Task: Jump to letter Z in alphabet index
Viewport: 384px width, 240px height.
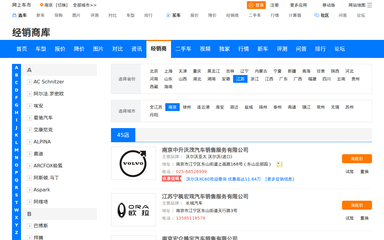Action: pos(16,232)
